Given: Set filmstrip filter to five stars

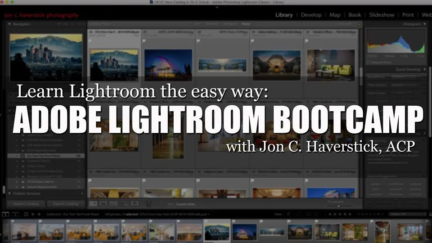Looking at the screenshot, I should coord(350,214).
